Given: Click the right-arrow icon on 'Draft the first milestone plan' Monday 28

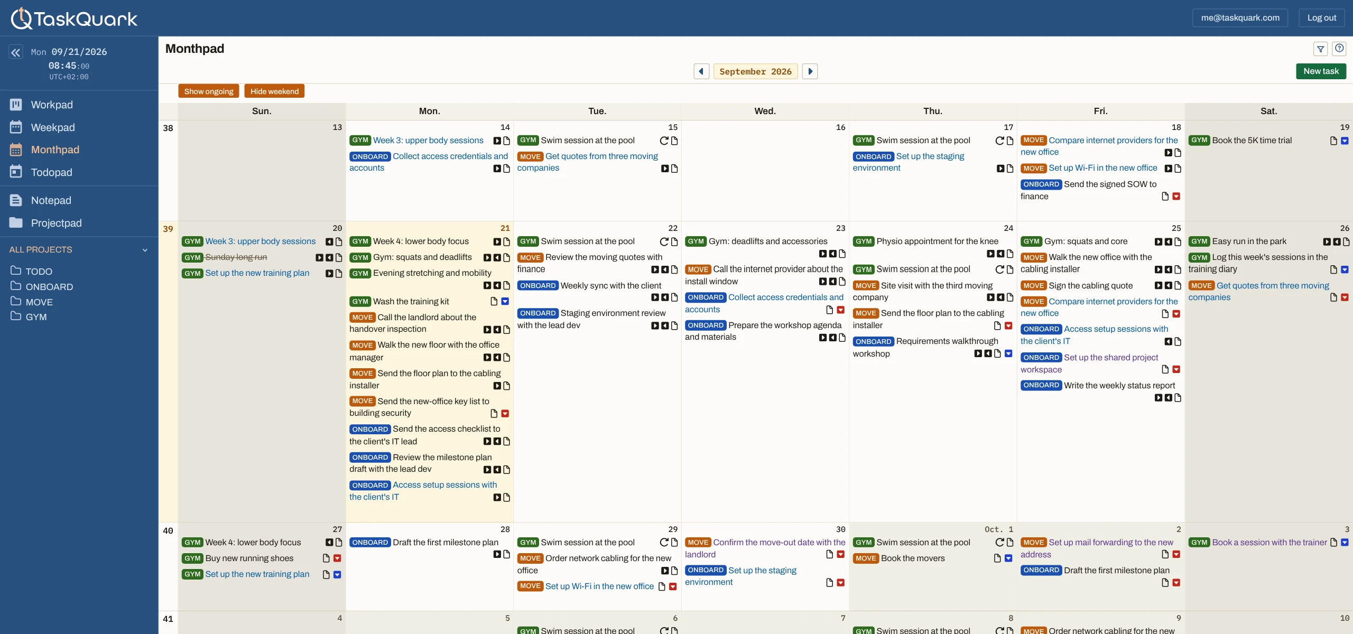Looking at the screenshot, I should tap(497, 554).
